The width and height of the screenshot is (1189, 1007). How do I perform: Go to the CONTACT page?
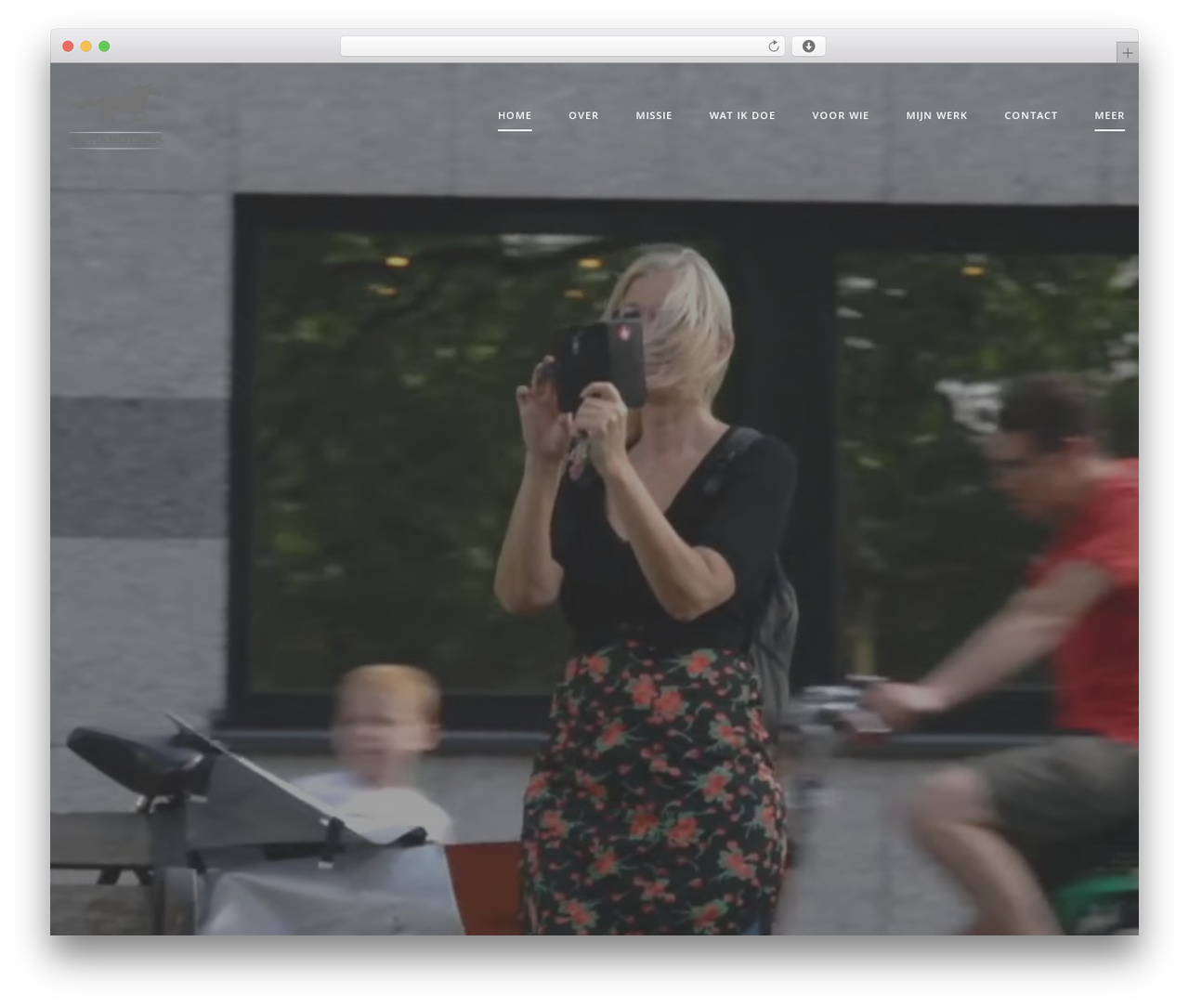[x=1031, y=115]
